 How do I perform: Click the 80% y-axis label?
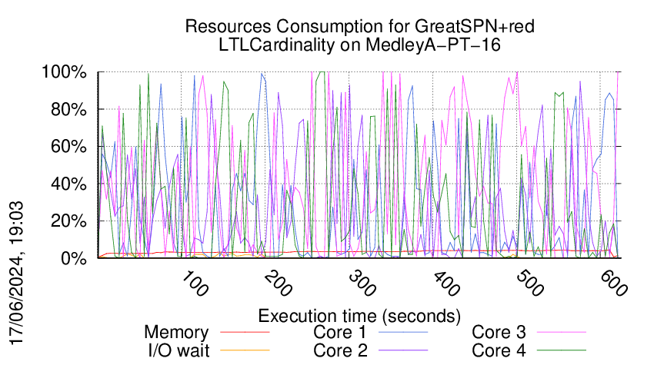click(68, 110)
